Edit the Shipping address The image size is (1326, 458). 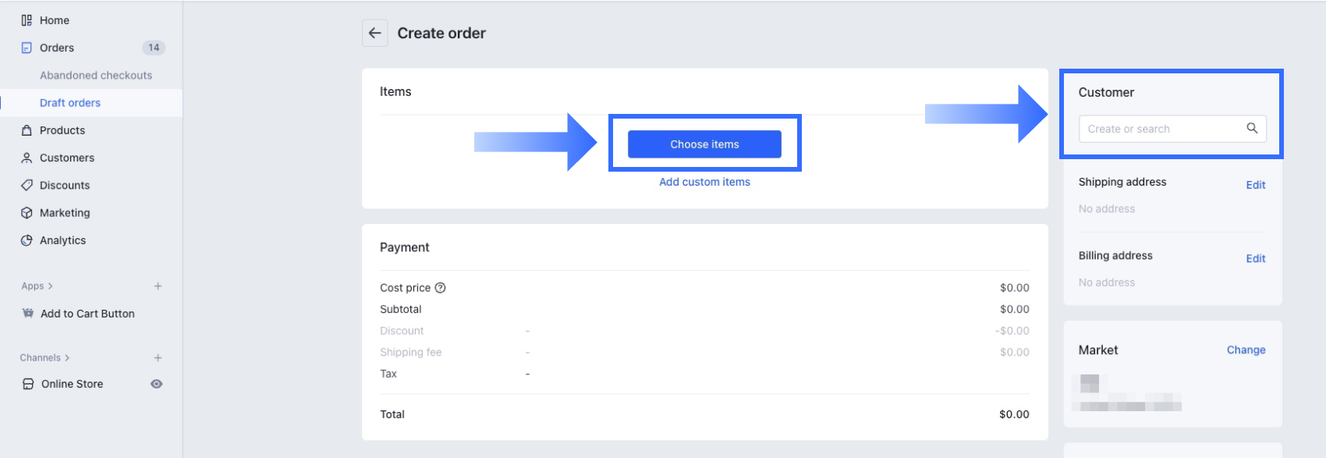(x=1255, y=185)
